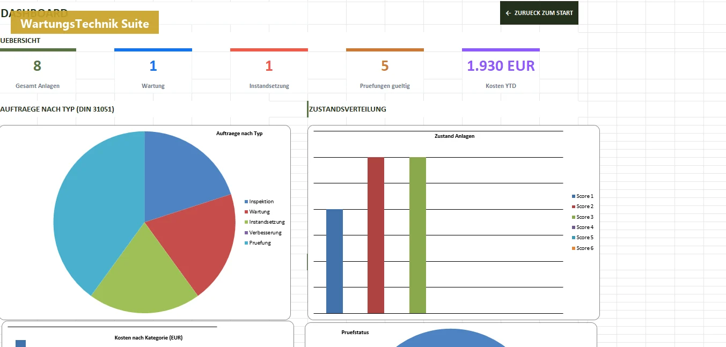Viewport: 726px width, 347px height.
Task: Click the Verbesserung legend entry
Action: click(263, 233)
